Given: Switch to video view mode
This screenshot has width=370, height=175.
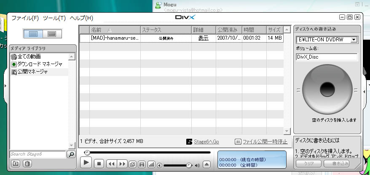Looking at the screenshot, I should [52, 34].
